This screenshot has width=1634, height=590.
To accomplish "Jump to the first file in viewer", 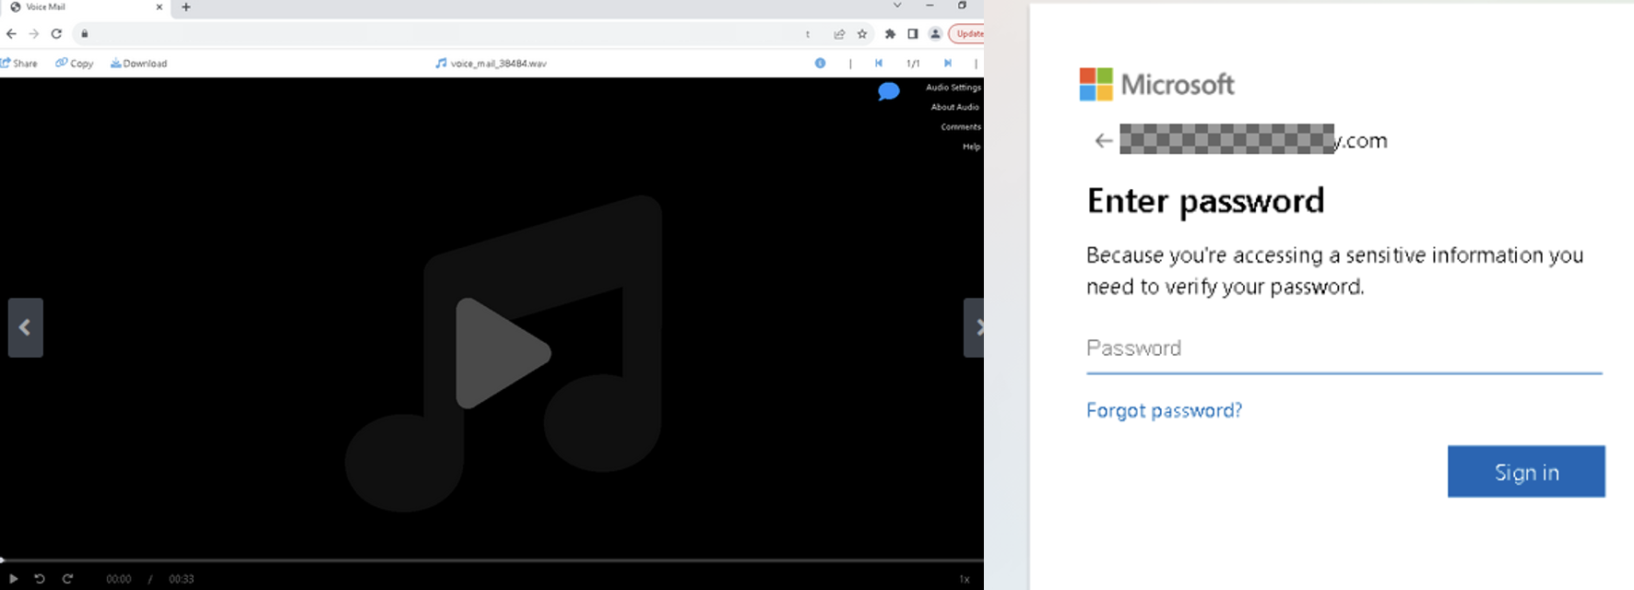I will [x=879, y=64].
